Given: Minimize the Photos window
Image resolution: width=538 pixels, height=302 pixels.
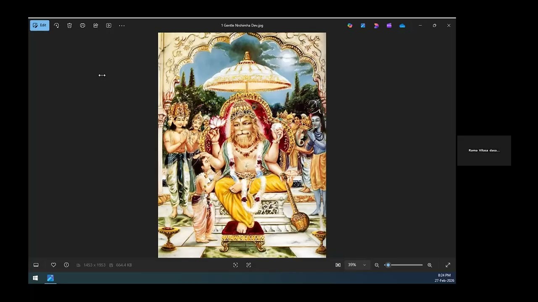Looking at the screenshot, I should coord(420,26).
